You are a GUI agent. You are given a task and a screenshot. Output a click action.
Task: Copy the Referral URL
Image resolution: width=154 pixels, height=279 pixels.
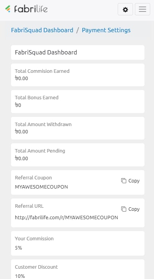coord(130,209)
